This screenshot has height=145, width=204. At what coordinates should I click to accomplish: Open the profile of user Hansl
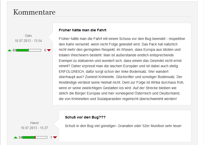click(34, 123)
